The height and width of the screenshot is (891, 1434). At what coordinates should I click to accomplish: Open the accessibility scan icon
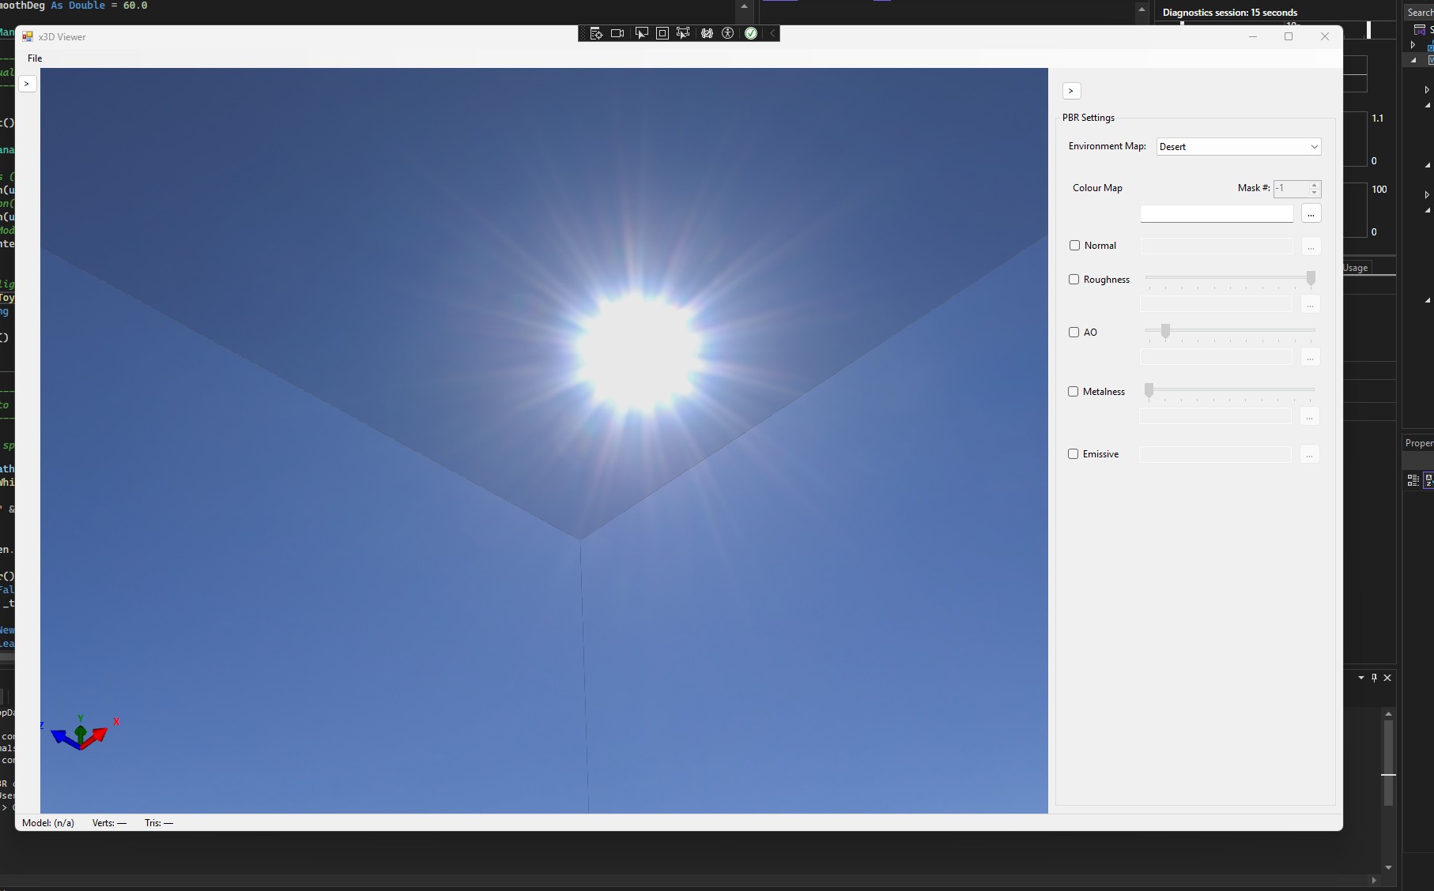[728, 33]
